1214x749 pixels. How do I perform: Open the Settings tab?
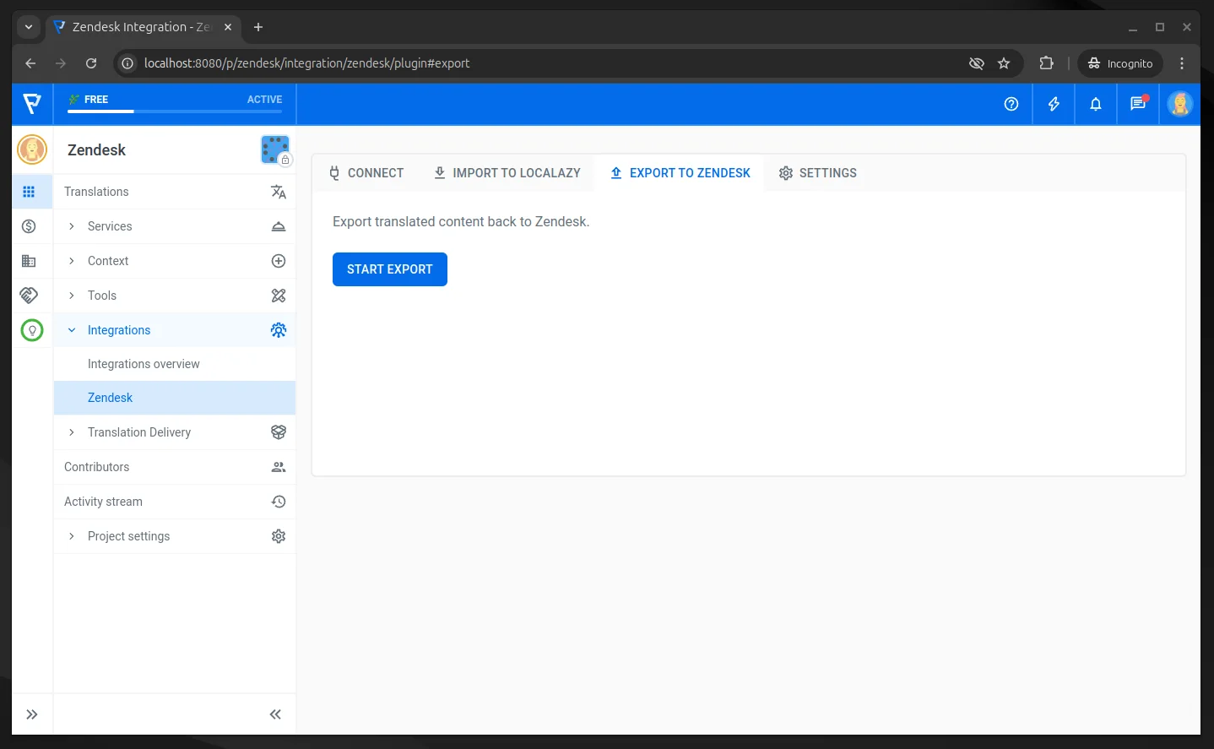point(817,173)
